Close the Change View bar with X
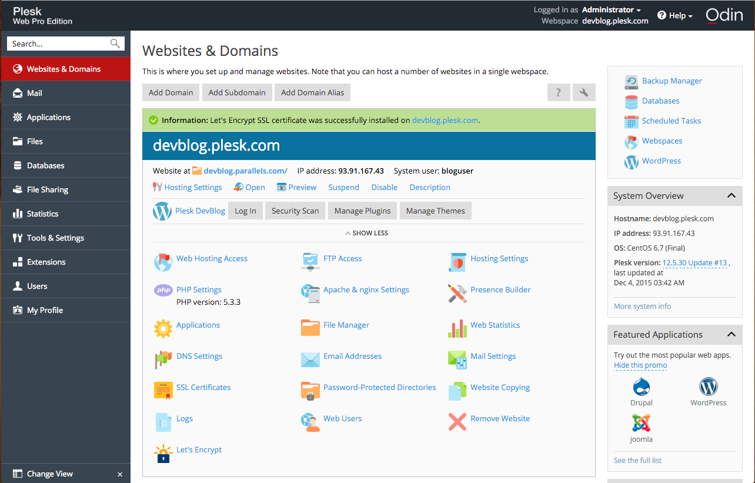This screenshot has height=483, width=755. pyautogui.click(x=120, y=474)
